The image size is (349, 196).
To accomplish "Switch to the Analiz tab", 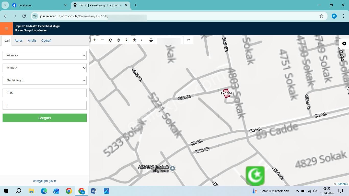I will tap(32, 41).
